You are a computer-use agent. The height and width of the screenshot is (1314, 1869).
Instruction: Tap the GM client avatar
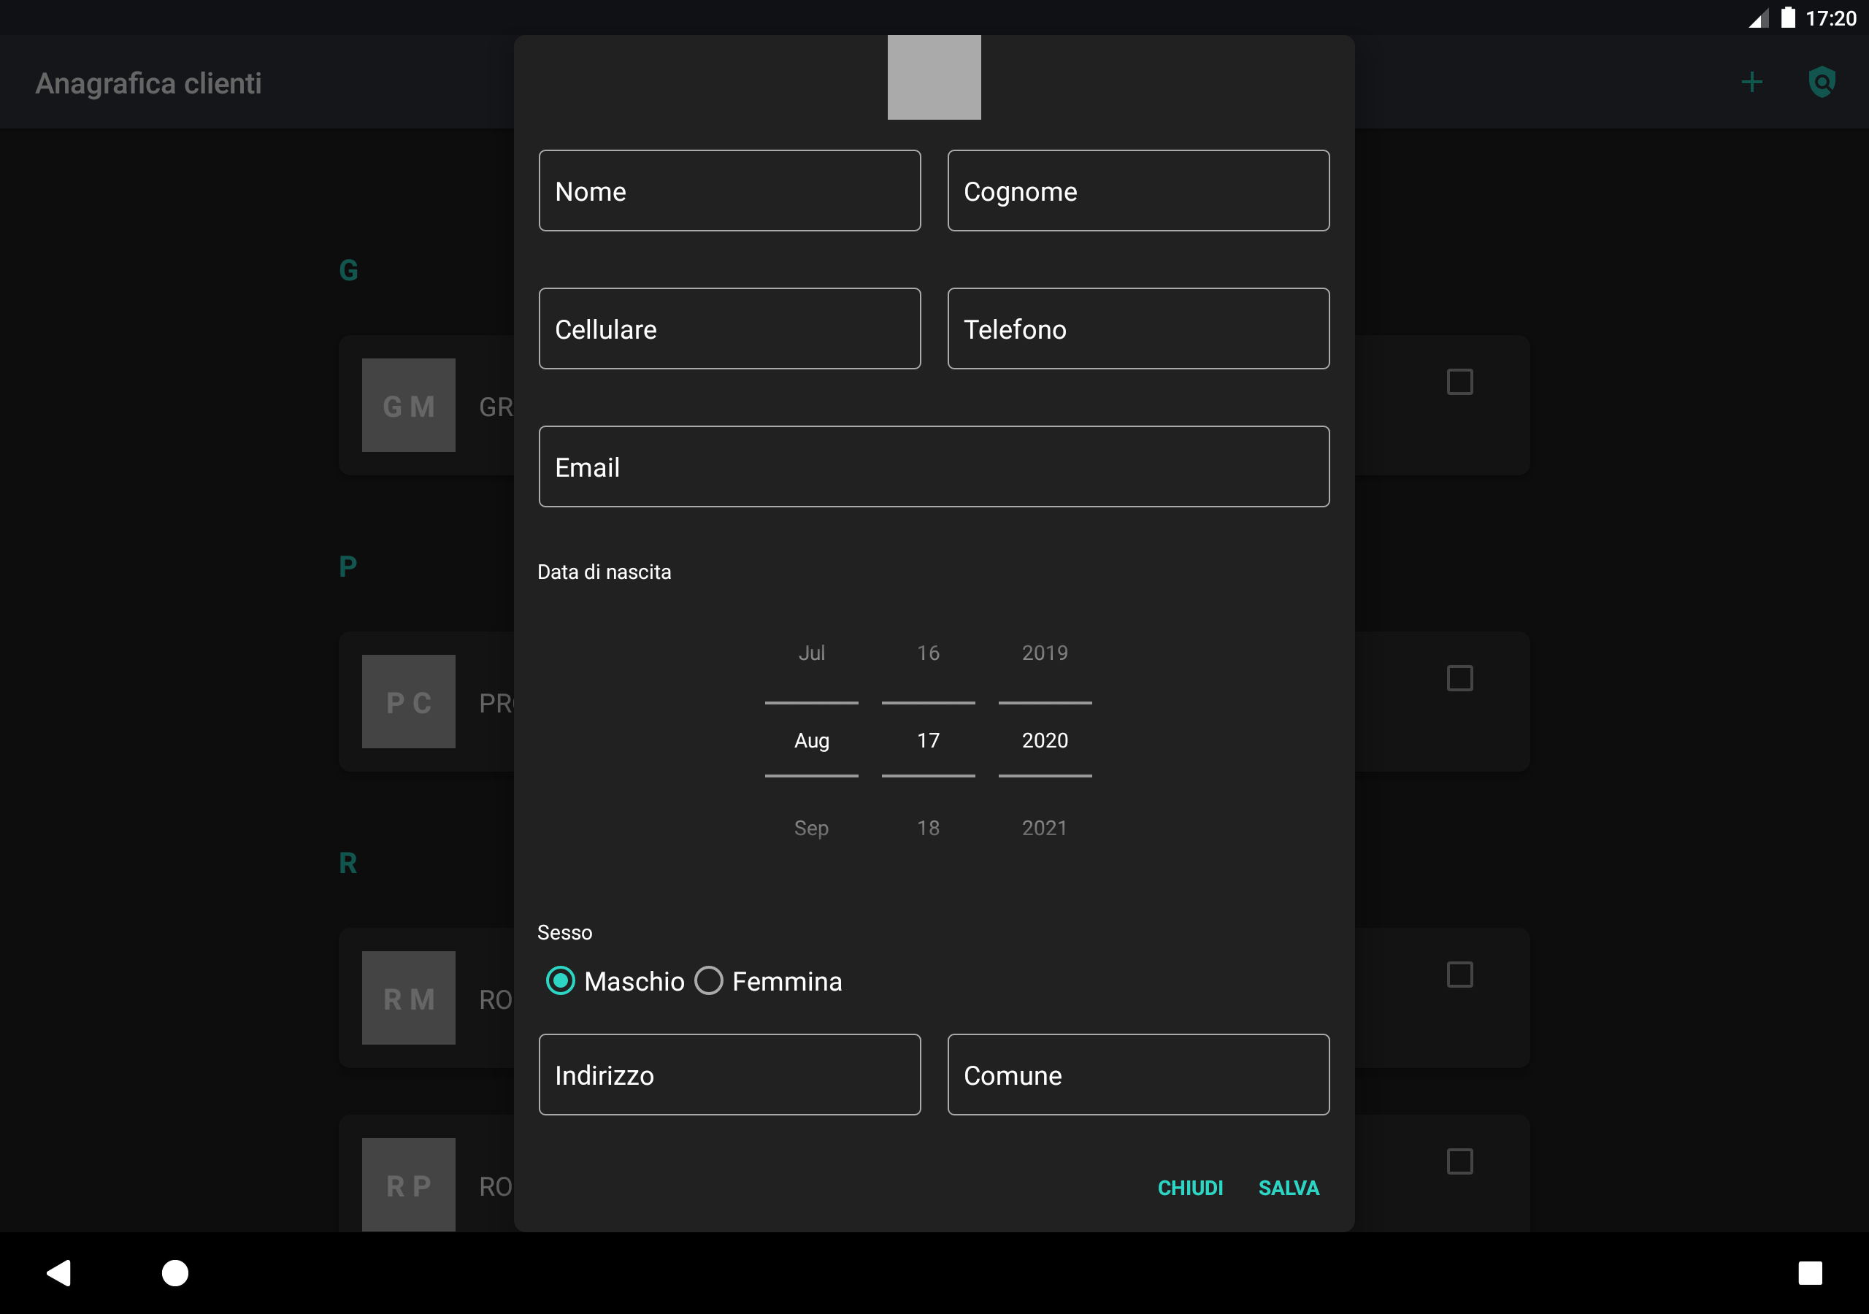(409, 405)
